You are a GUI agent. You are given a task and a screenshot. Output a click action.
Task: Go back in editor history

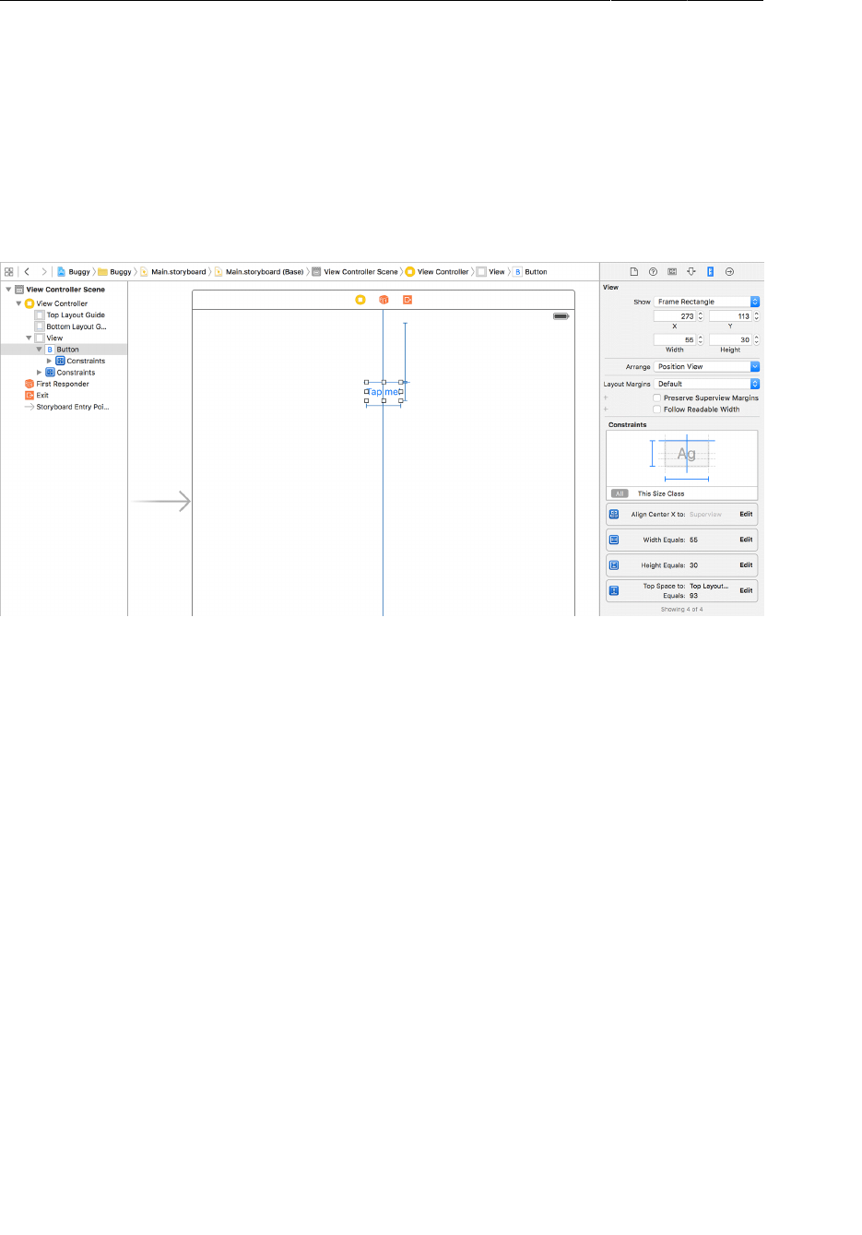point(27,272)
